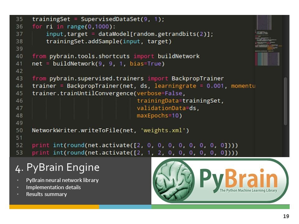Click 'net.activate' on line 53
Viewport: 299px width, 224px height.
click(x=109, y=153)
